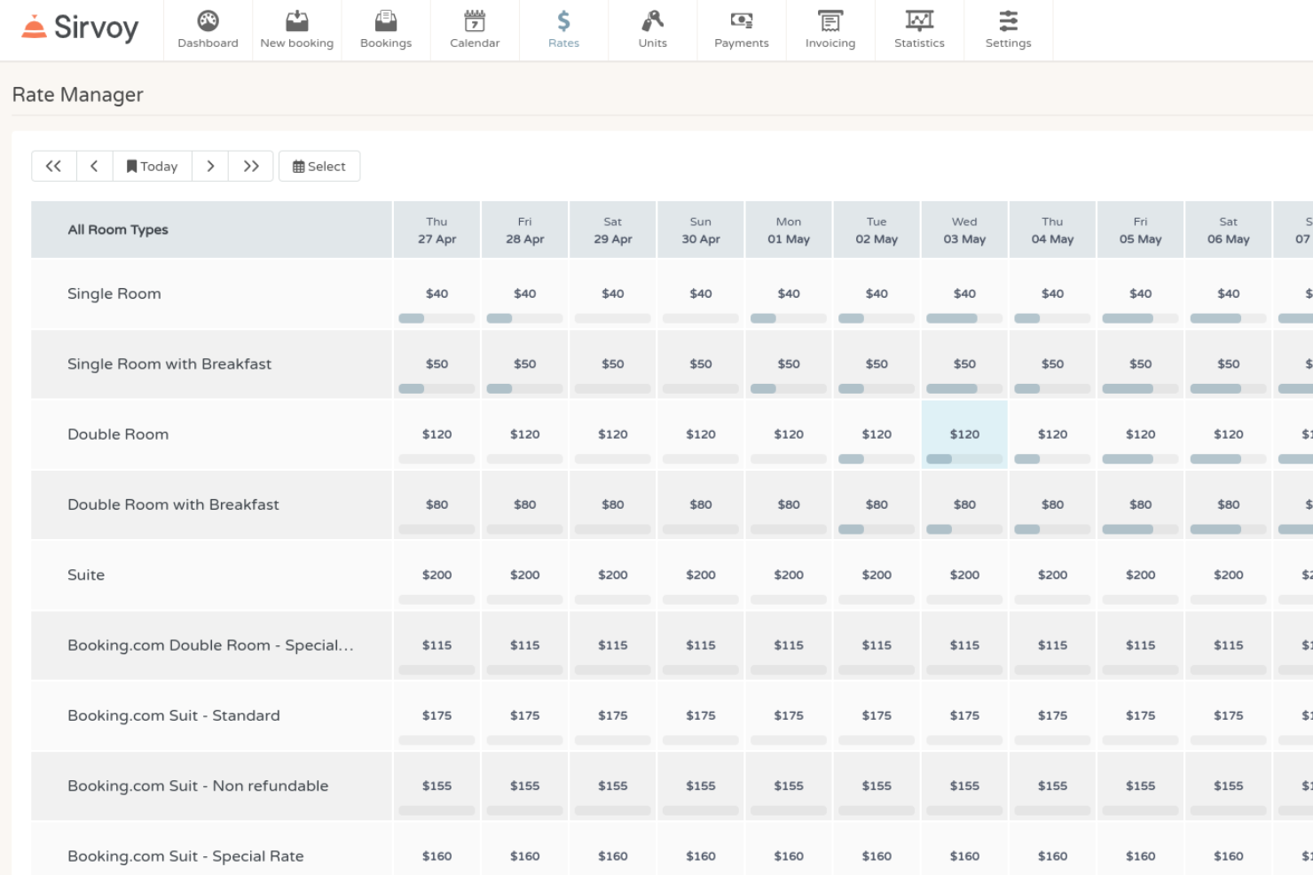Open the Bookings section icon

coord(386,21)
